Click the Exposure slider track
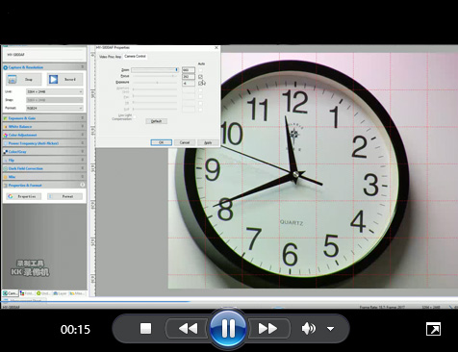The height and width of the screenshot is (352, 458). click(155, 83)
